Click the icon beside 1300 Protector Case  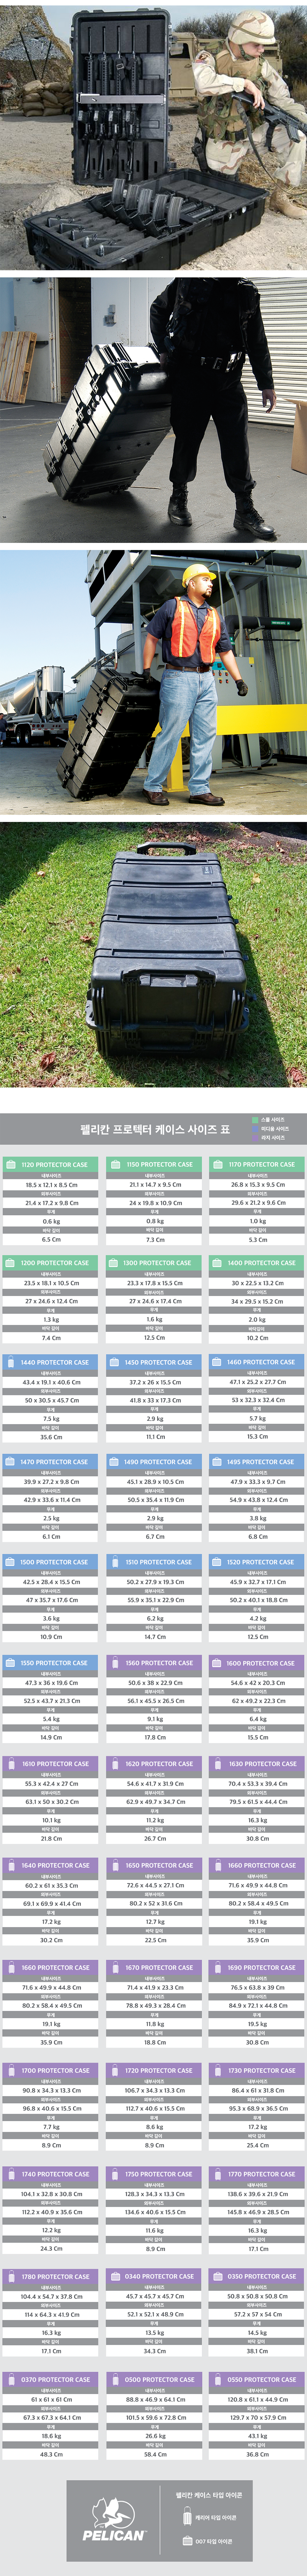114,1262
